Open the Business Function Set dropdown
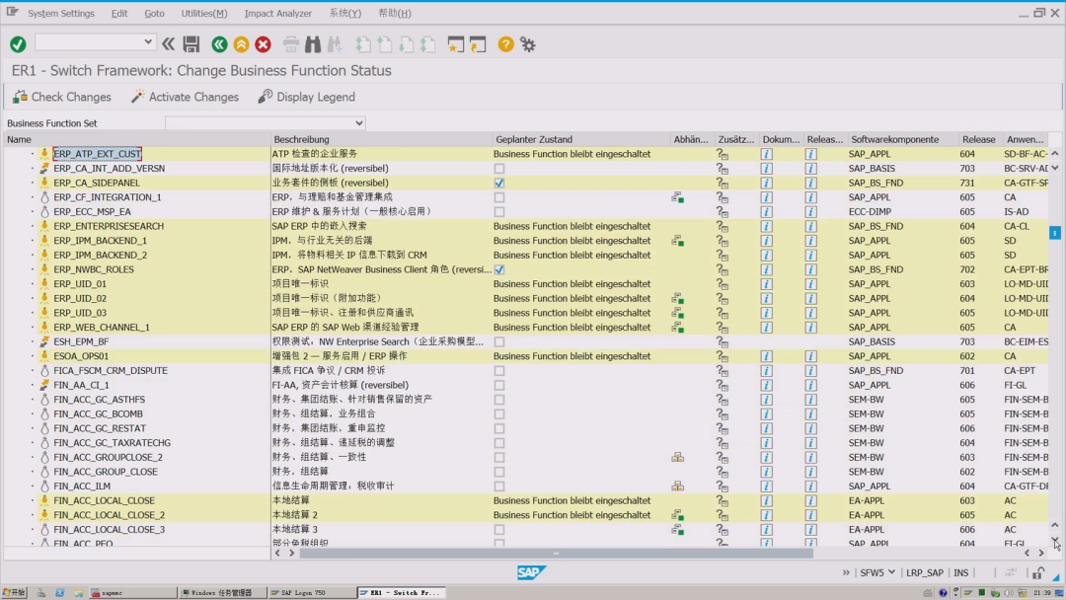This screenshot has width=1066, height=600. pyautogui.click(x=359, y=123)
